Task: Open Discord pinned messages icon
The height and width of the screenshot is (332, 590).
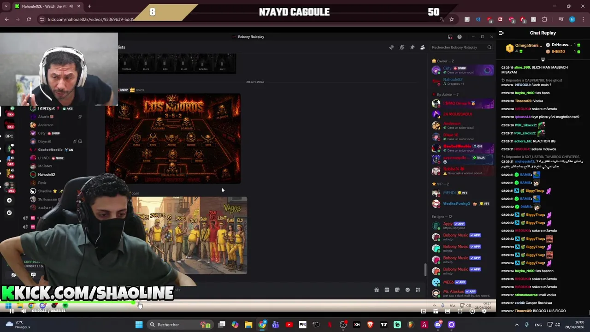Action: tap(412, 47)
